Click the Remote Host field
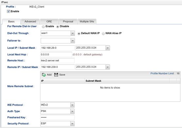Screen dimensions: 182x128 57,60
